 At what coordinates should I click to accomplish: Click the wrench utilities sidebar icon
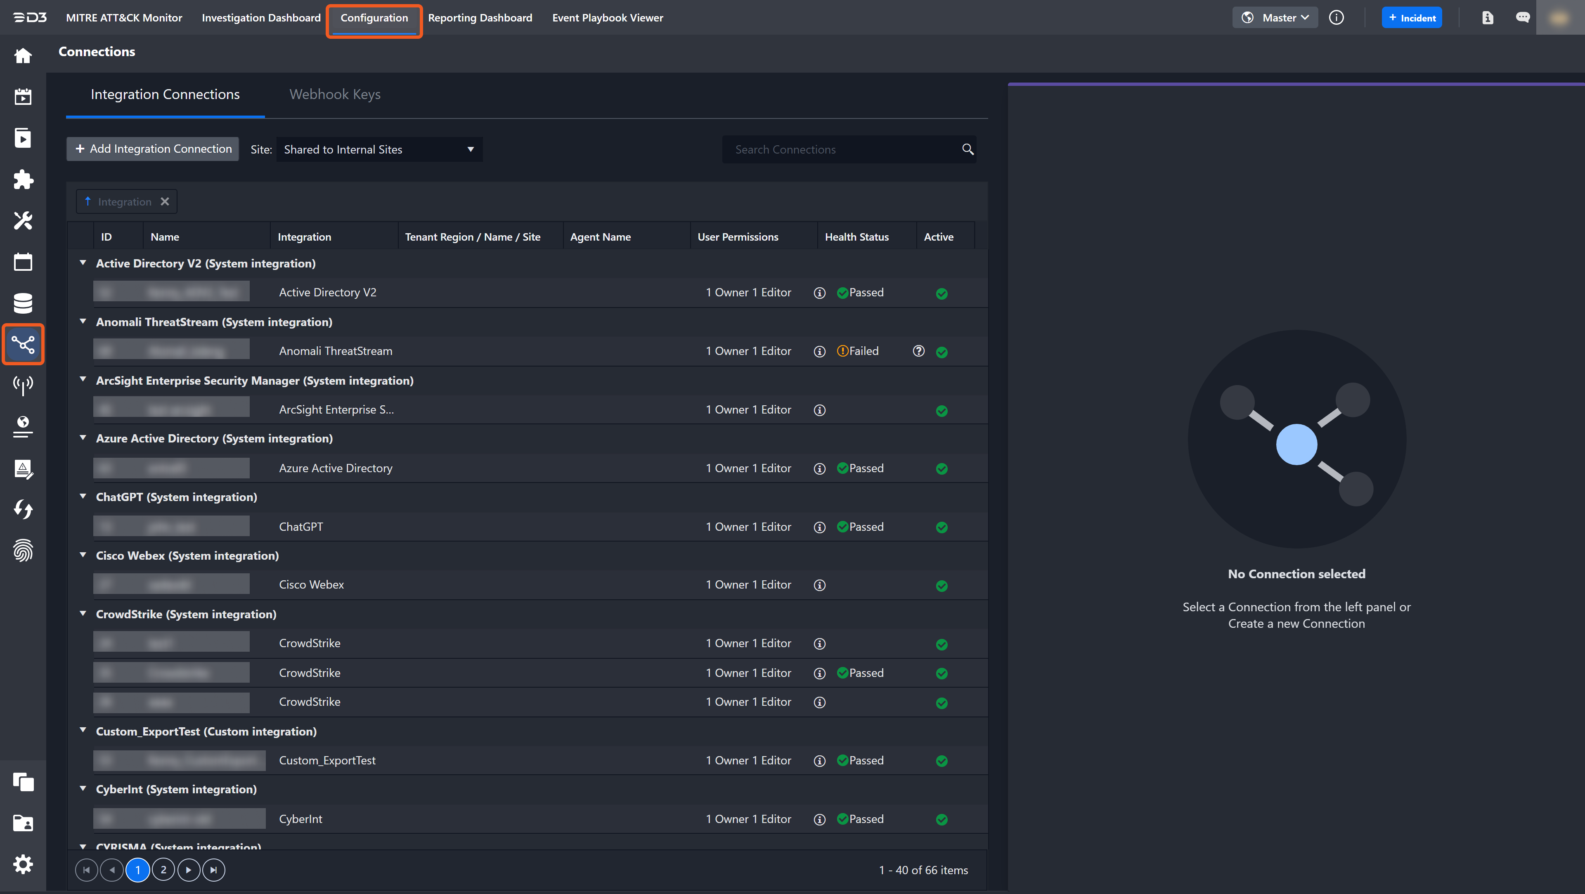(x=23, y=220)
